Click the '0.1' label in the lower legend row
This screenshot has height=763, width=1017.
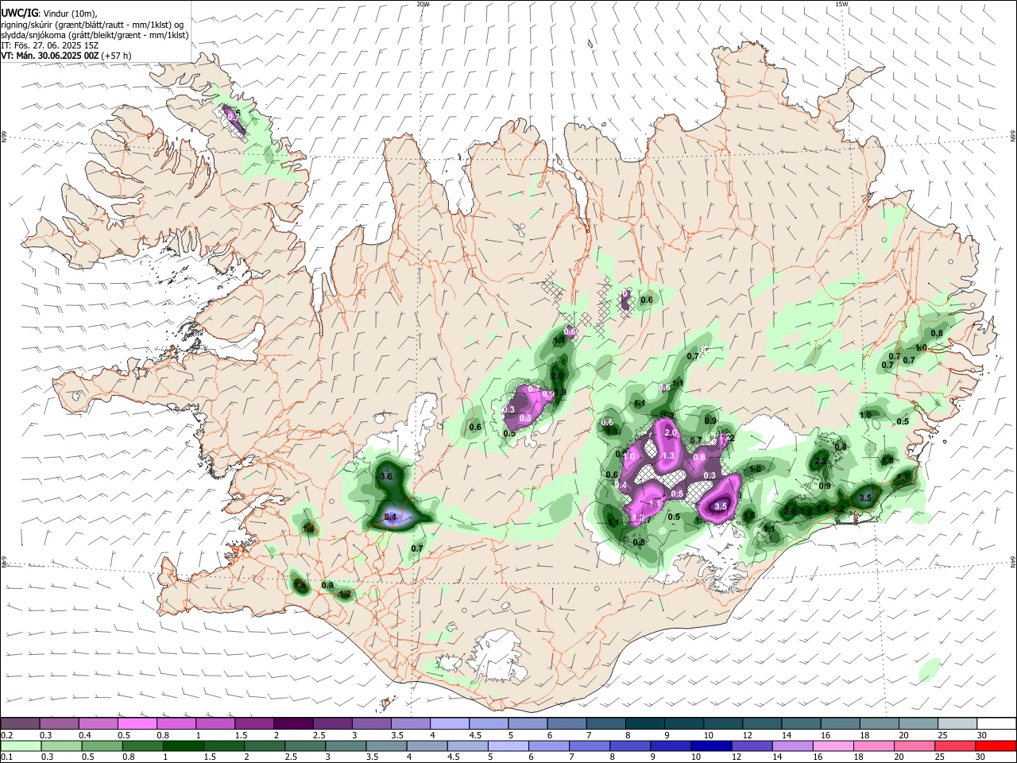point(6,757)
